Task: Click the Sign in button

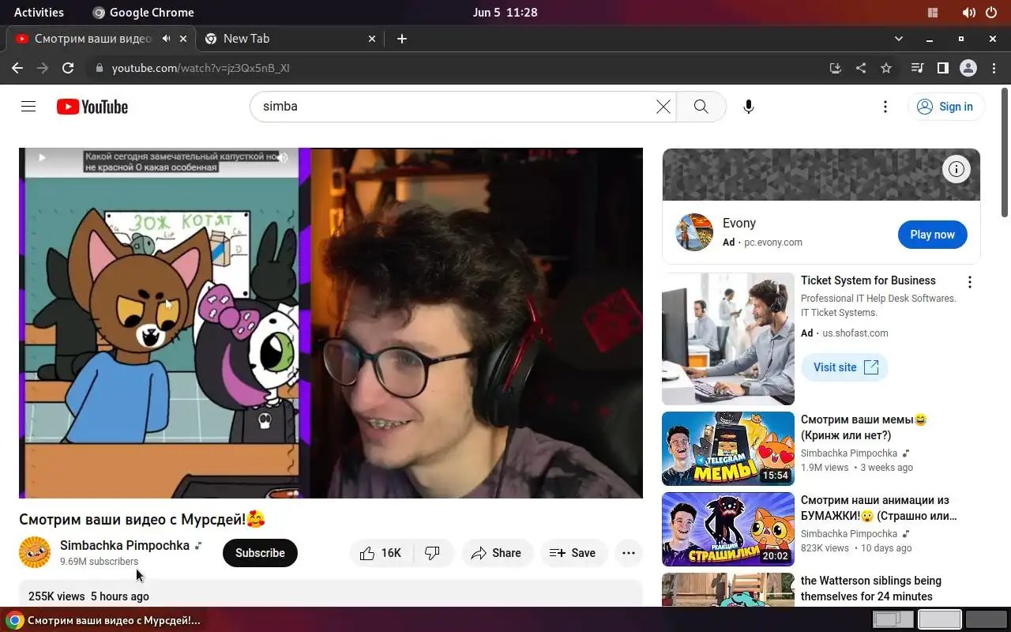Action: coord(945,107)
